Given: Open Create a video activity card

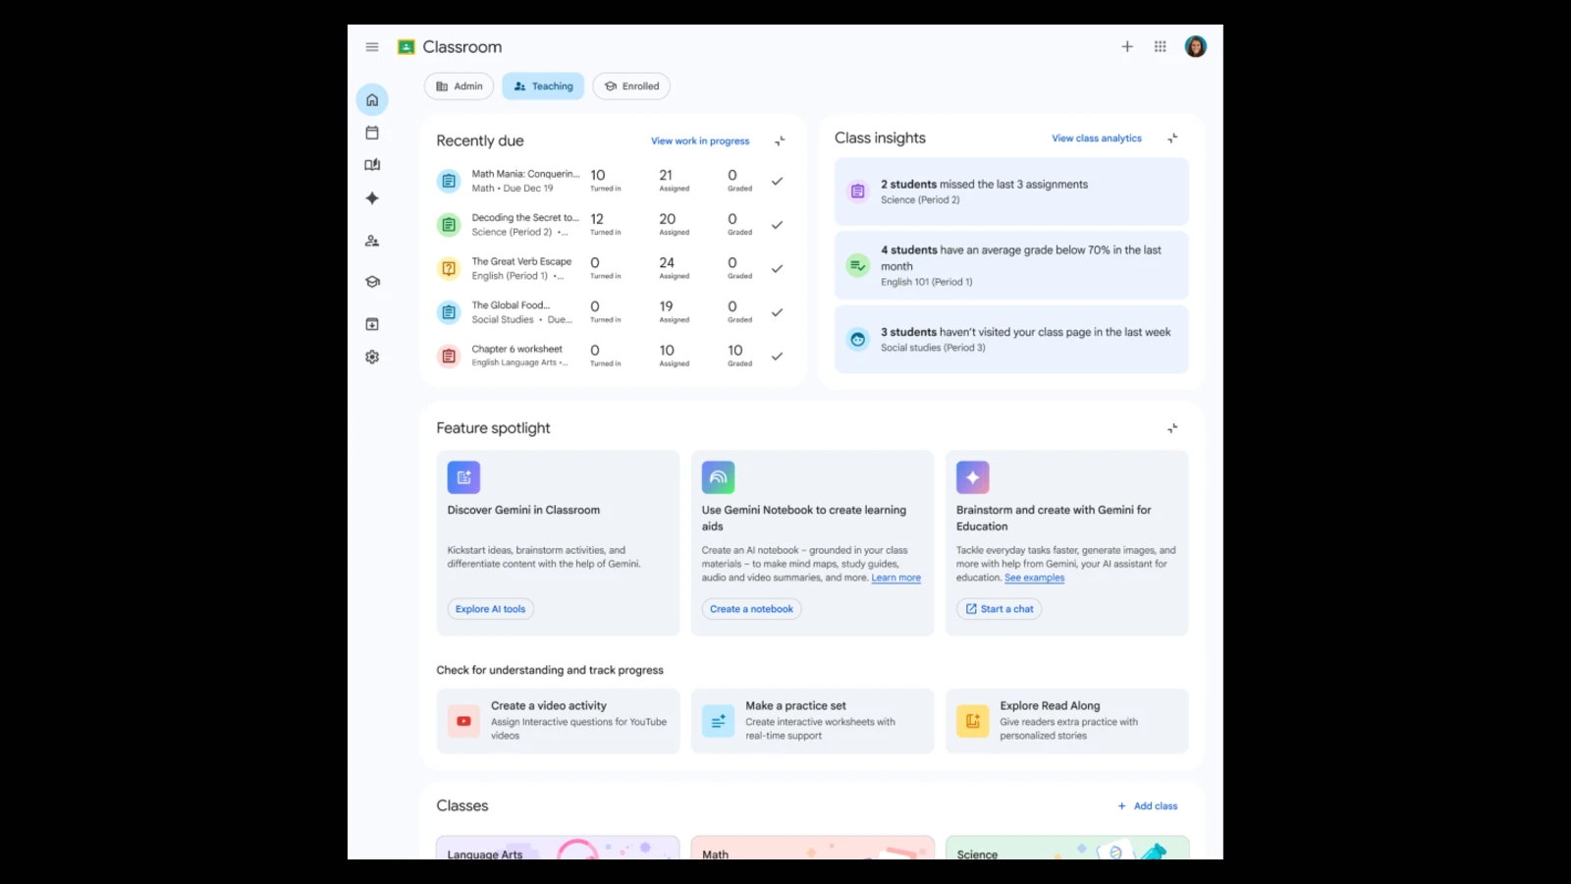Looking at the screenshot, I should point(558,721).
